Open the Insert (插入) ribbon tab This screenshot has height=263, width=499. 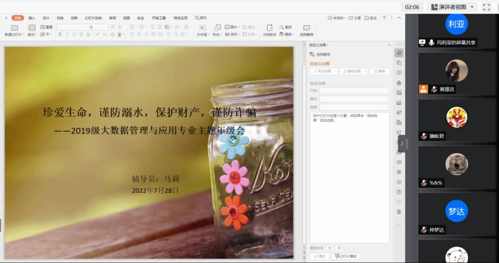[x=32, y=18]
